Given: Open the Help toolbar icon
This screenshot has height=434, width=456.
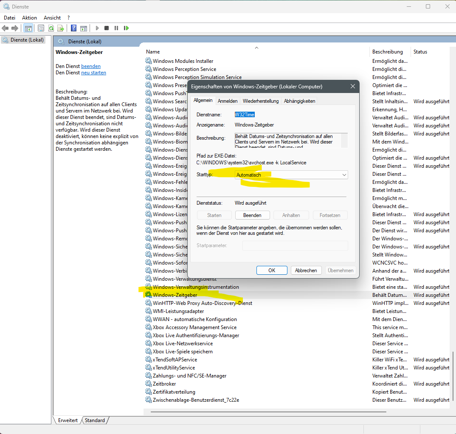Looking at the screenshot, I should coord(74,28).
